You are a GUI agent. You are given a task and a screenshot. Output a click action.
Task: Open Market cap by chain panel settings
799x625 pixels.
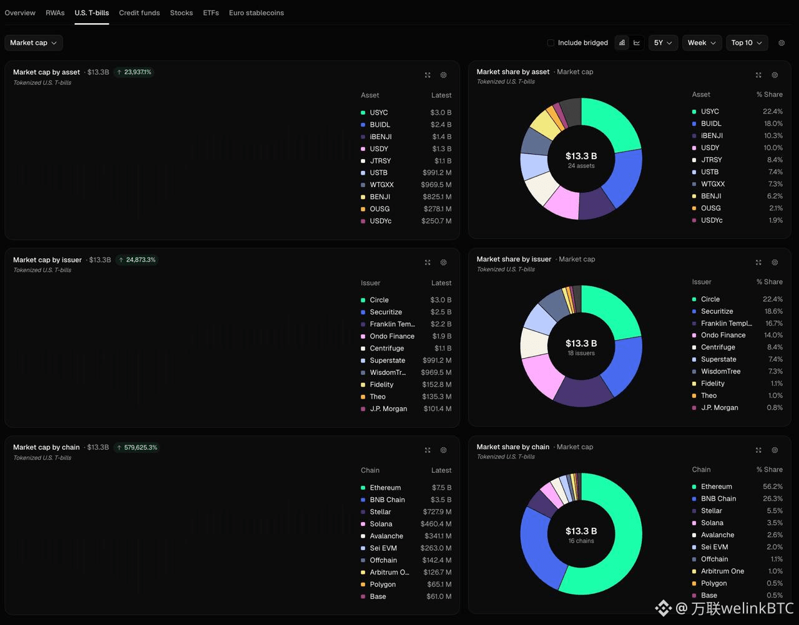tap(444, 450)
